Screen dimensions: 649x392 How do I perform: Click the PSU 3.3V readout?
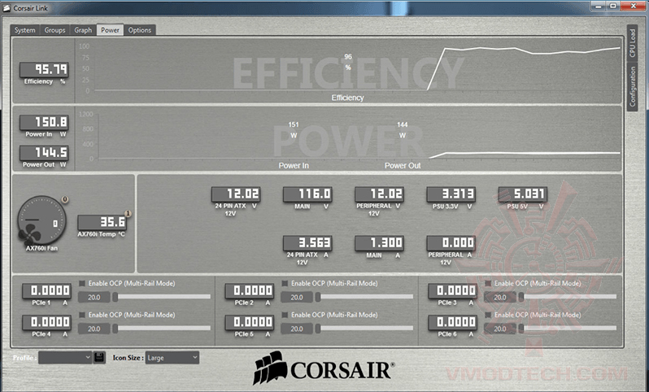click(x=451, y=194)
